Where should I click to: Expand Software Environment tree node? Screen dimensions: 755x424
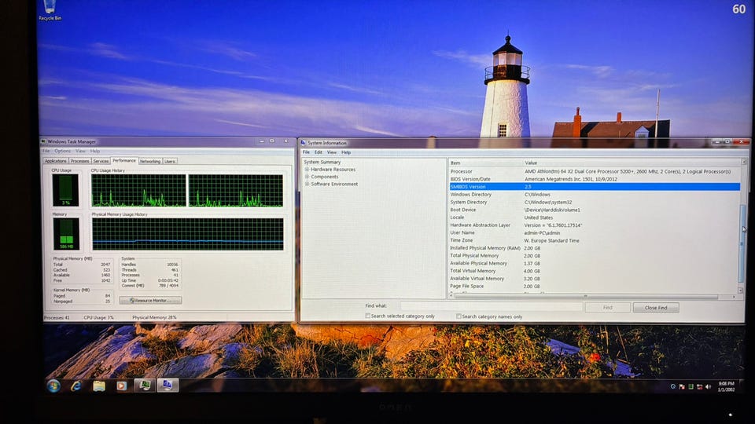click(x=307, y=185)
